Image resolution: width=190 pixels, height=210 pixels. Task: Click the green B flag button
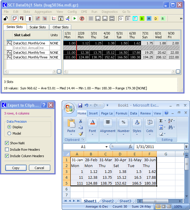(142, 19)
